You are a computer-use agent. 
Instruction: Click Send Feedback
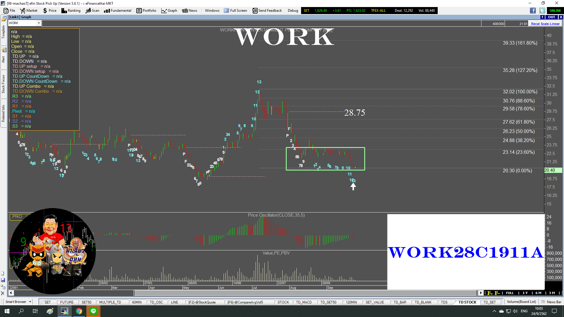[267, 11]
